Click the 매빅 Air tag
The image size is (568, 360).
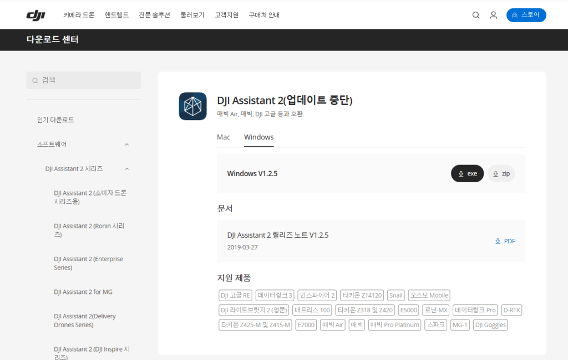click(333, 325)
